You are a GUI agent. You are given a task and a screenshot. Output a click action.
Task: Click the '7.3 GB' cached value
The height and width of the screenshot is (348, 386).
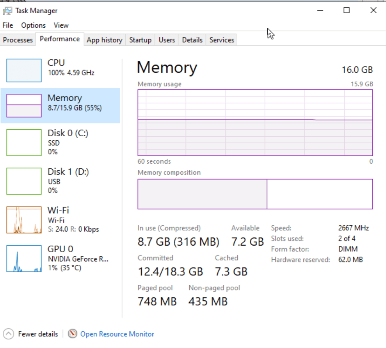click(x=231, y=272)
